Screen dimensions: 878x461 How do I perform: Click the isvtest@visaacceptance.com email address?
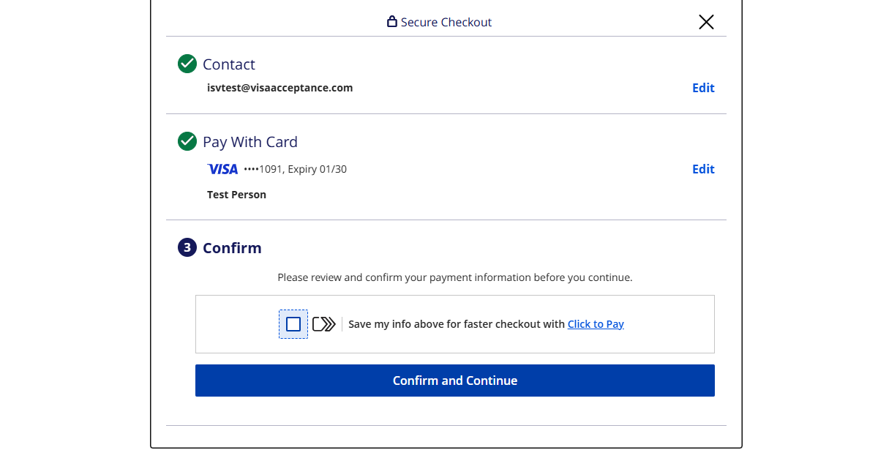click(280, 88)
